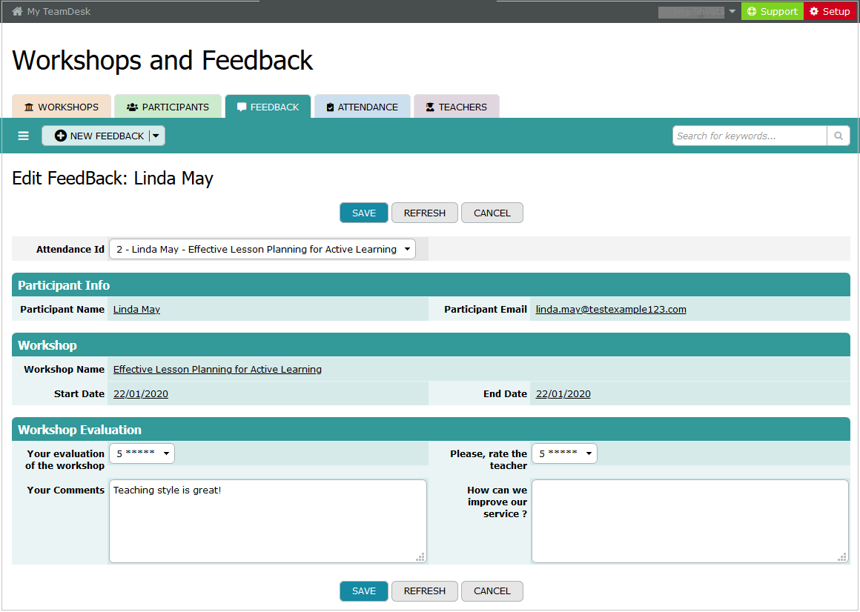Click the green Support button
The width and height of the screenshot is (860, 612).
pos(773,12)
